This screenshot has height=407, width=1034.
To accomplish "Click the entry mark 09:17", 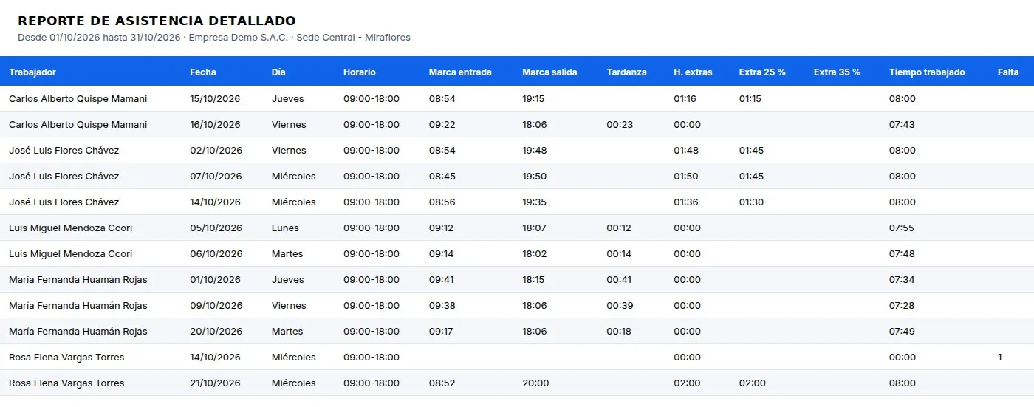I will (441, 332).
